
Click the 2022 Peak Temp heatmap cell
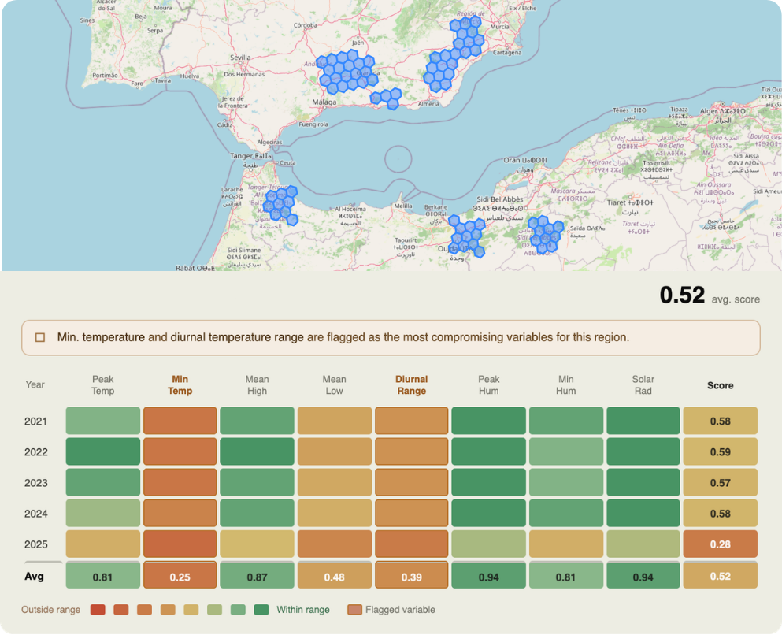coord(102,451)
